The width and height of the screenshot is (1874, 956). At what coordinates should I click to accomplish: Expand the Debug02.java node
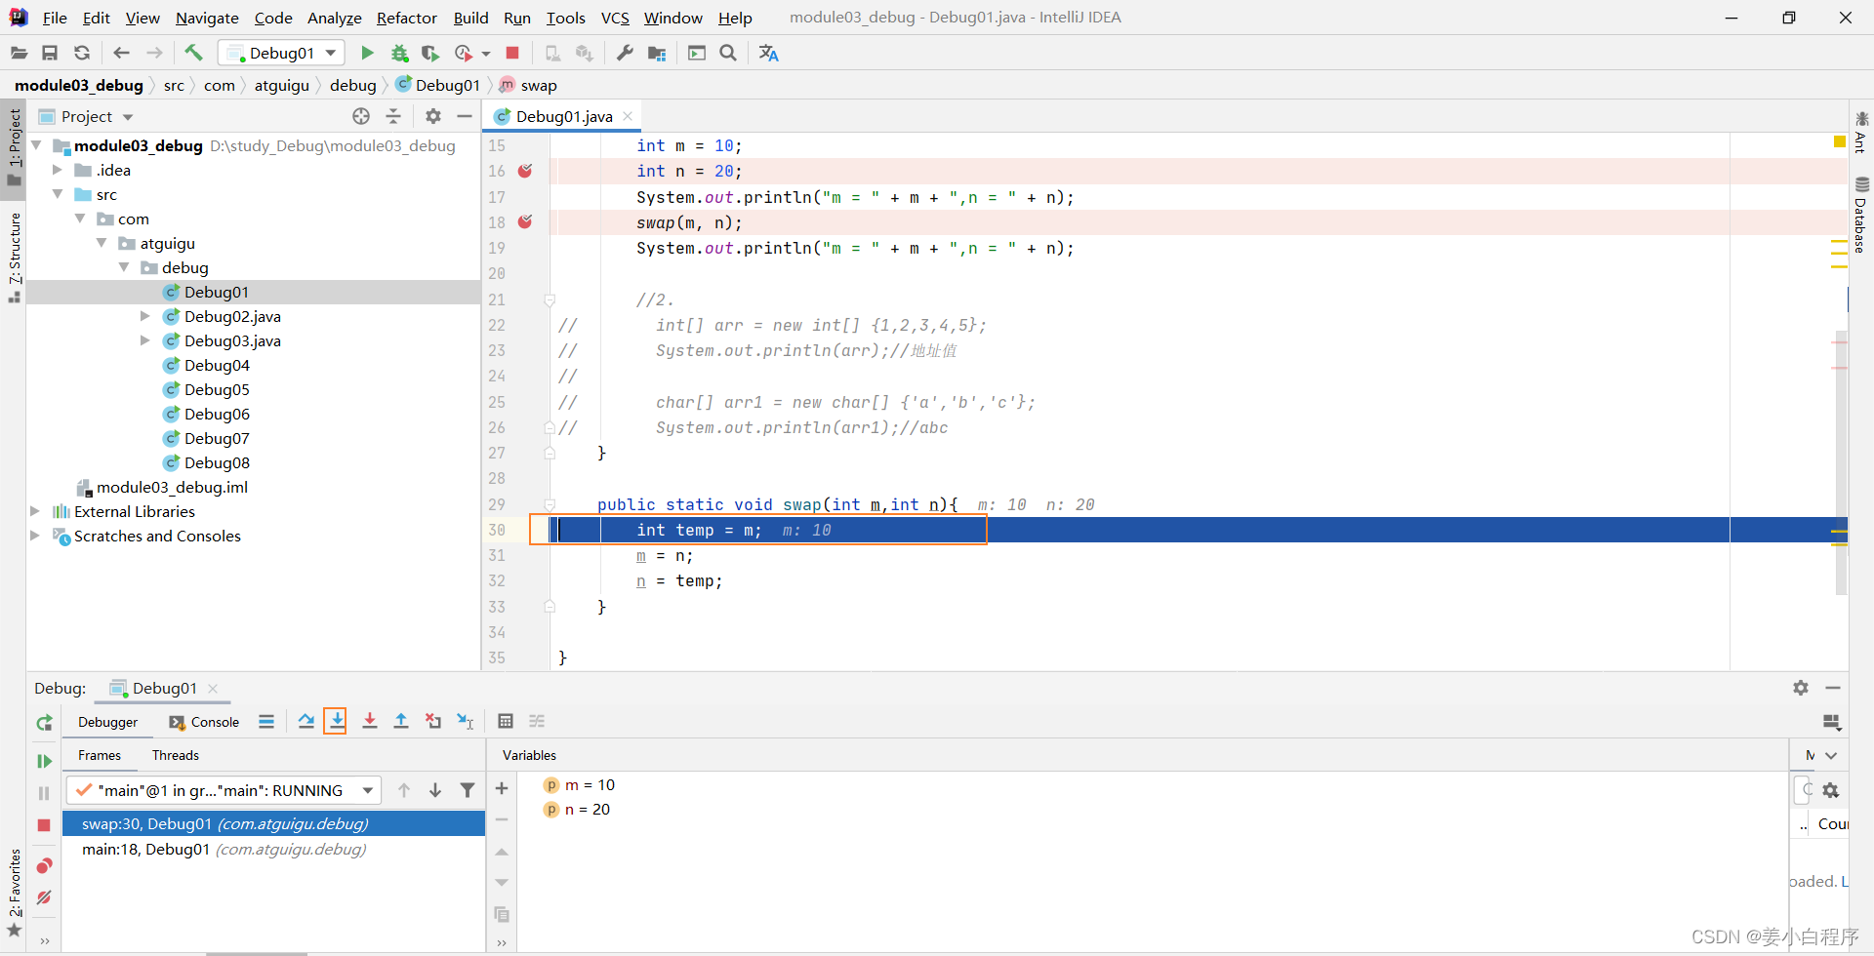145,316
